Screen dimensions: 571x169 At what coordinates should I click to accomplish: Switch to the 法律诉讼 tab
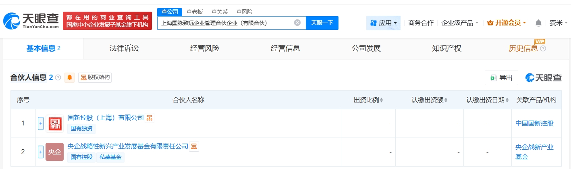[x=124, y=48]
